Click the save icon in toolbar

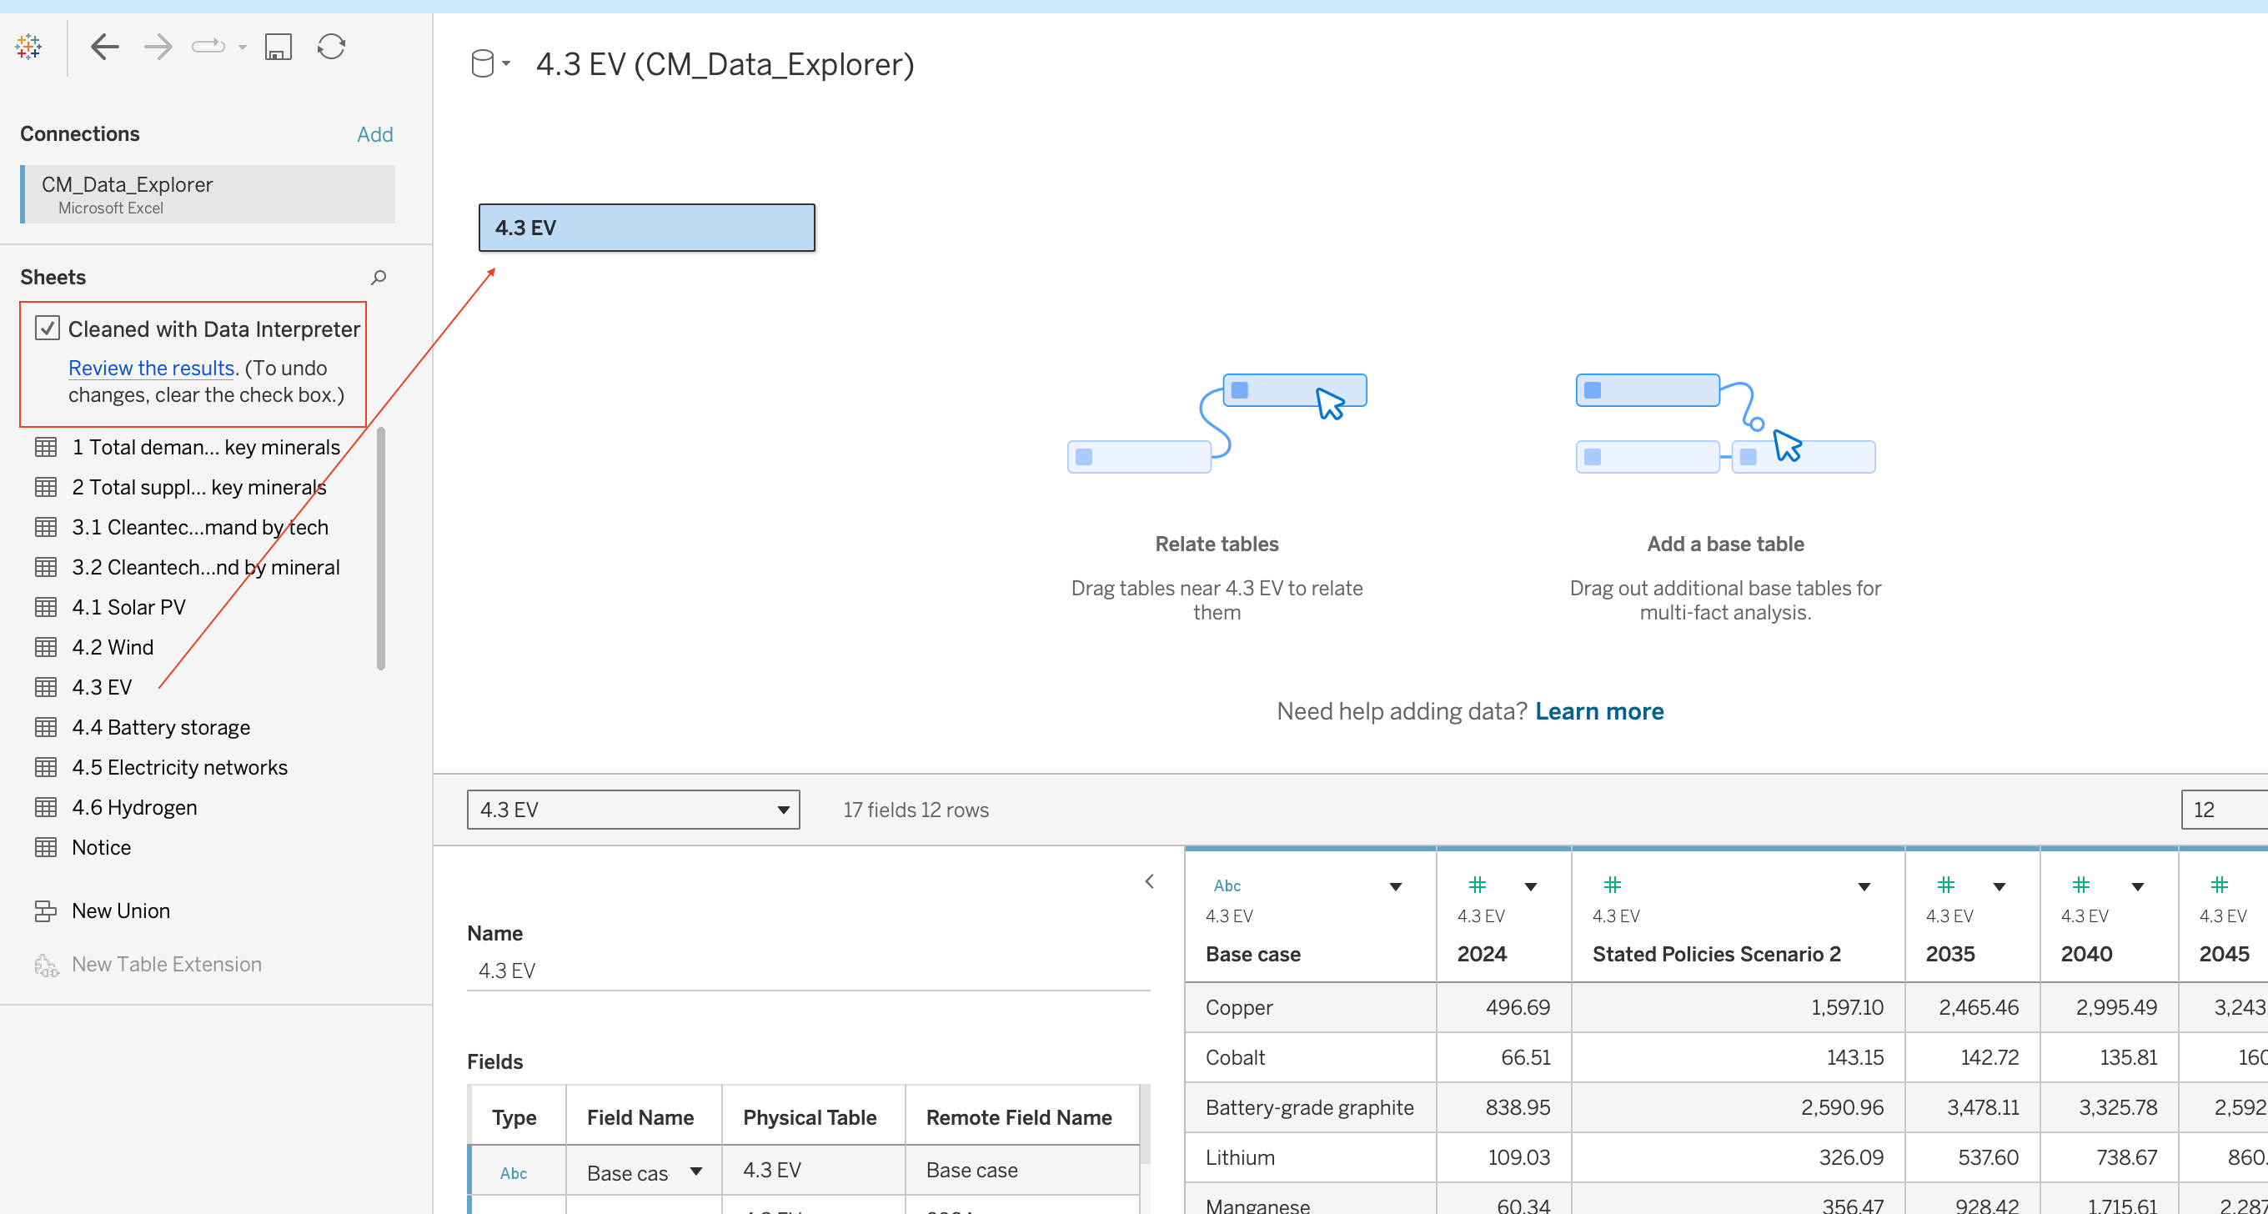(278, 46)
